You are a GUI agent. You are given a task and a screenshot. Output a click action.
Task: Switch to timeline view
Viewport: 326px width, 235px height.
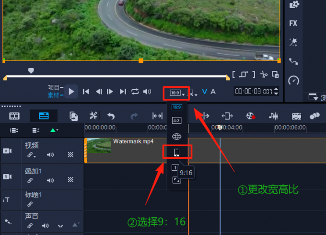tap(44, 116)
